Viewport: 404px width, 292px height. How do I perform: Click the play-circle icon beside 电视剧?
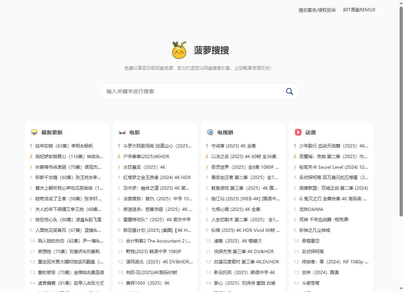(x=210, y=132)
